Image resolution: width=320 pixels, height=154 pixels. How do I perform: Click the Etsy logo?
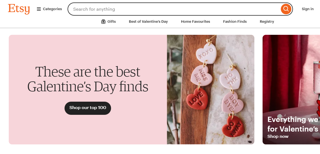click(19, 9)
